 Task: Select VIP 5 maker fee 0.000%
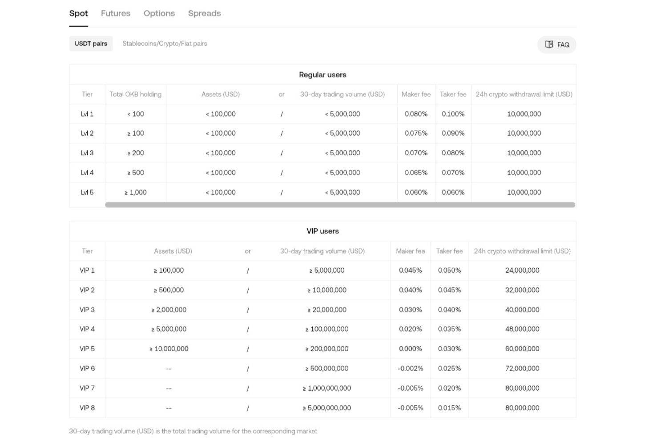pos(410,349)
